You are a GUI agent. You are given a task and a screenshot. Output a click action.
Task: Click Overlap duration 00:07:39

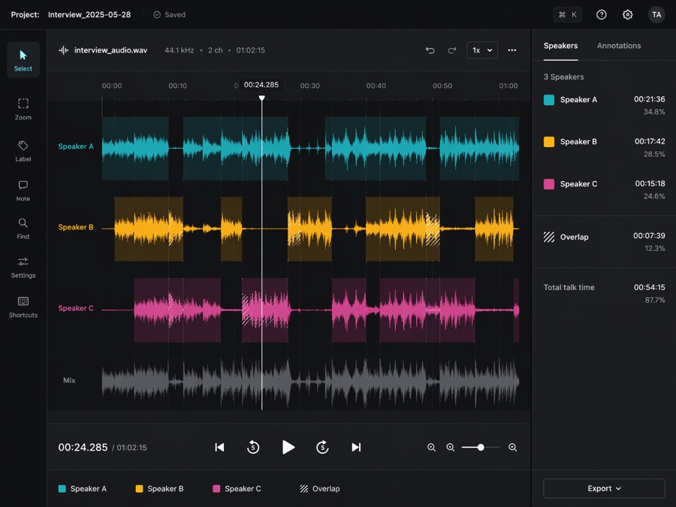click(x=649, y=236)
